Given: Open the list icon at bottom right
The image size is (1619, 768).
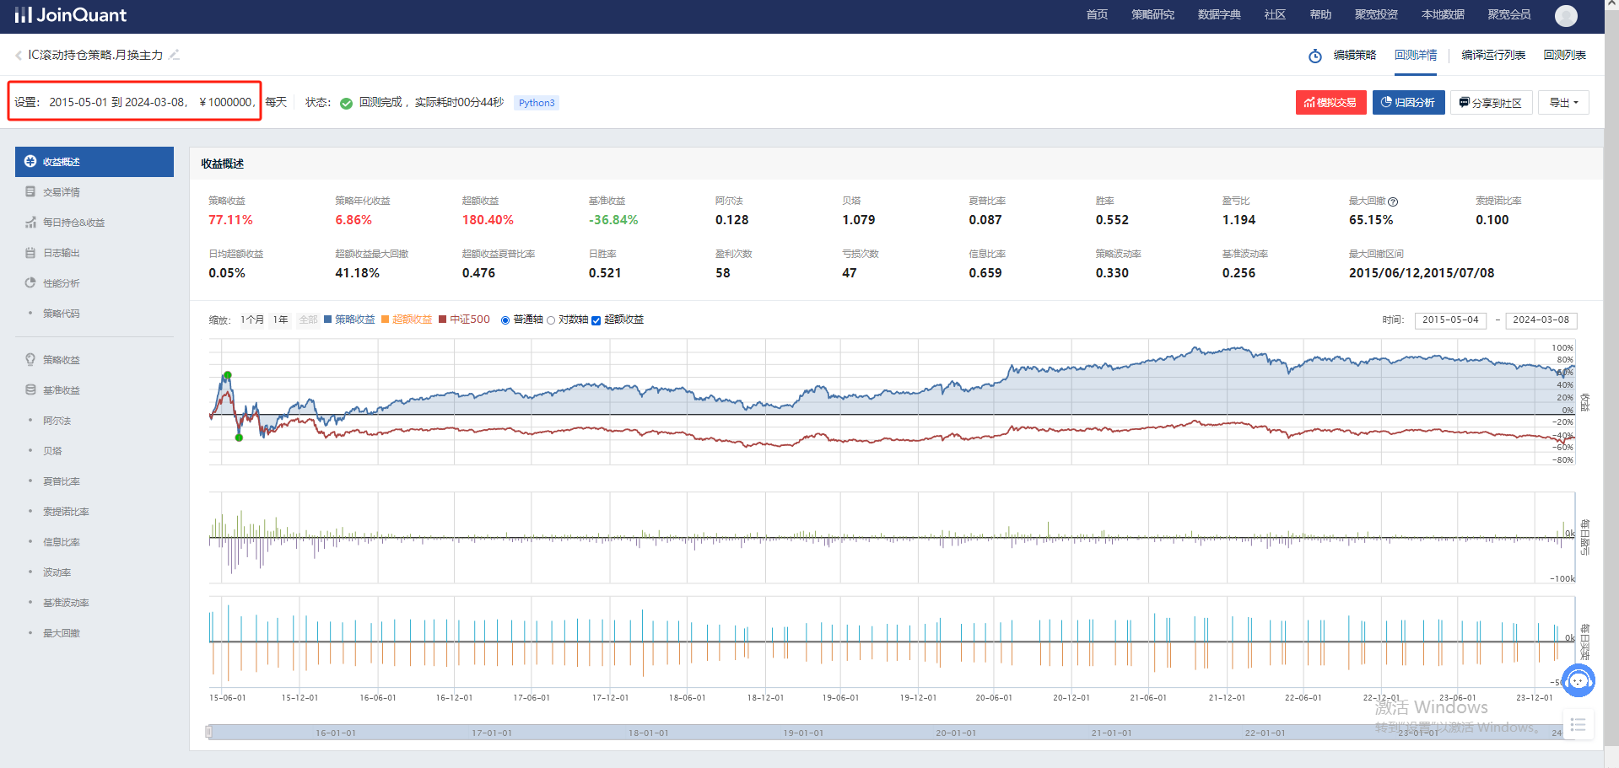Looking at the screenshot, I should tap(1578, 725).
